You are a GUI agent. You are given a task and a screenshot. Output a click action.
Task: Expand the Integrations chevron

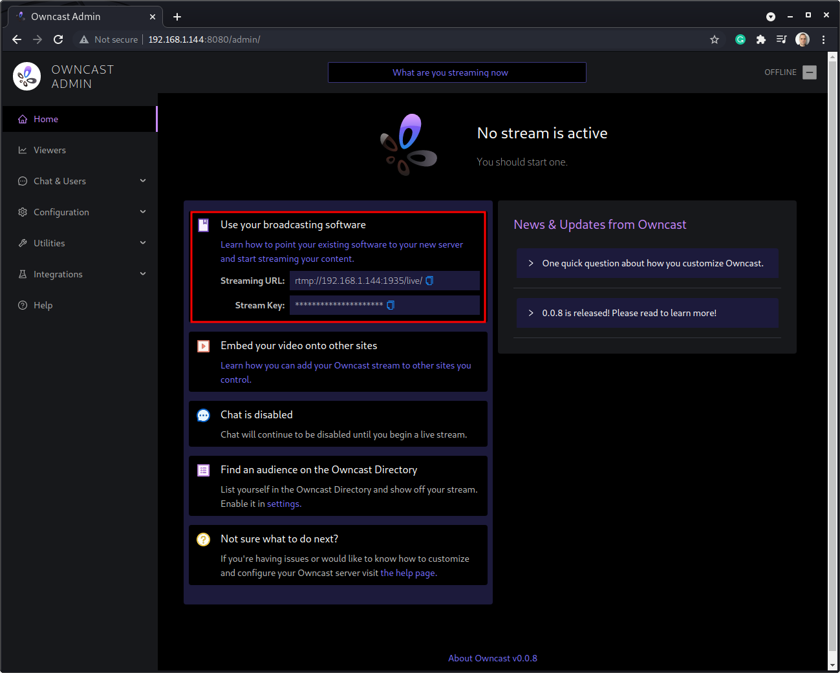click(x=143, y=274)
